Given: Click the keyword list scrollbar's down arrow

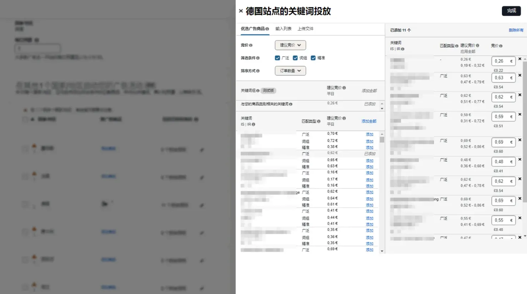Looking at the screenshot, I should click(x=382, y=251).
